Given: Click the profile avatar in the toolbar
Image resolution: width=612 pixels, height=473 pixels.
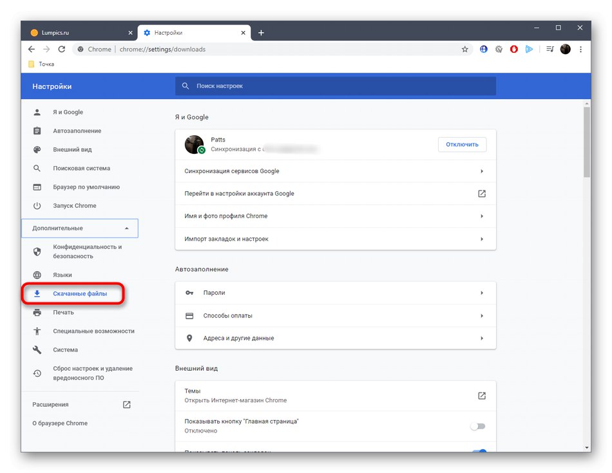Looking at the screenshot, I should [x=565, y=49].
